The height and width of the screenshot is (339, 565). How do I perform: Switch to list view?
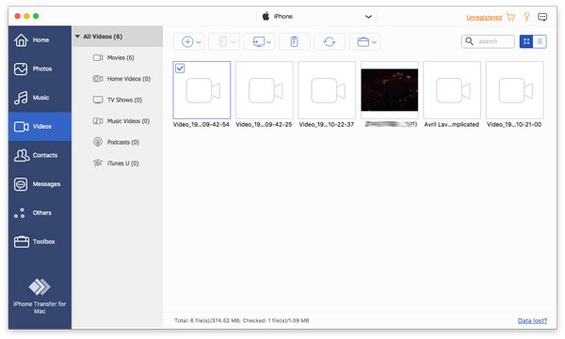point(540,41)
